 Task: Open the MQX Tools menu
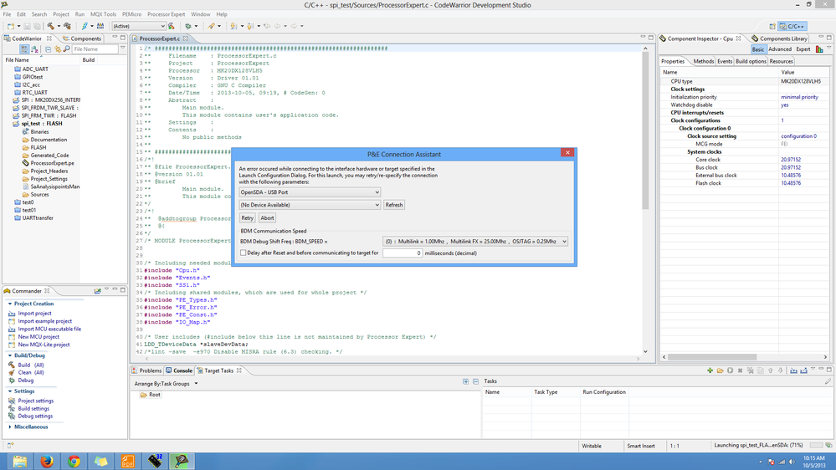coord(103,14)
